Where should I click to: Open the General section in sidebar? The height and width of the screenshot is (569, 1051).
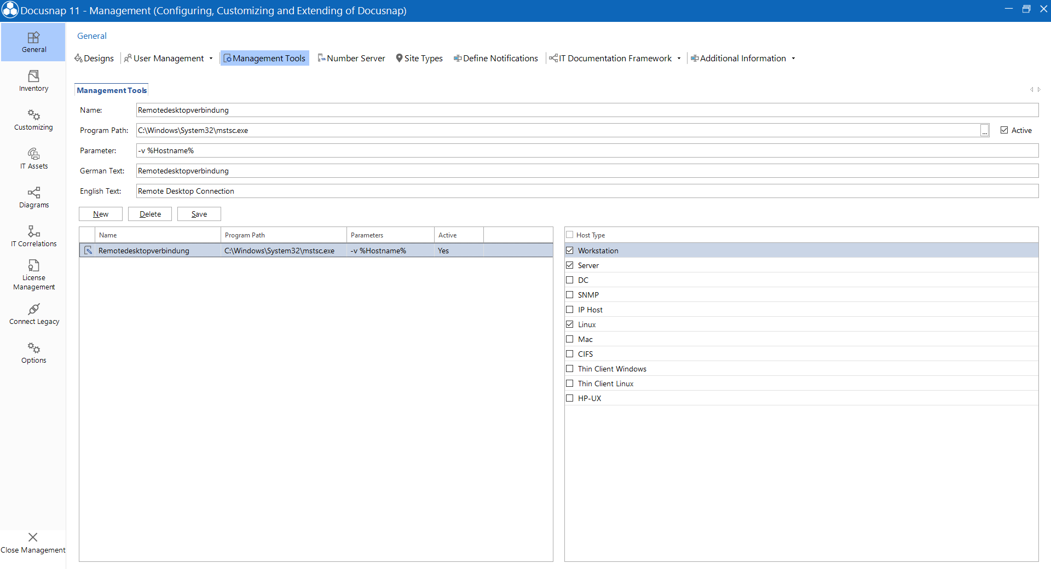tap(33, 42)
